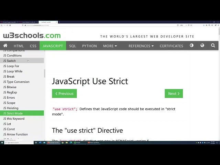
Task: Click the browser forward arrow
Action: [4, 25]
